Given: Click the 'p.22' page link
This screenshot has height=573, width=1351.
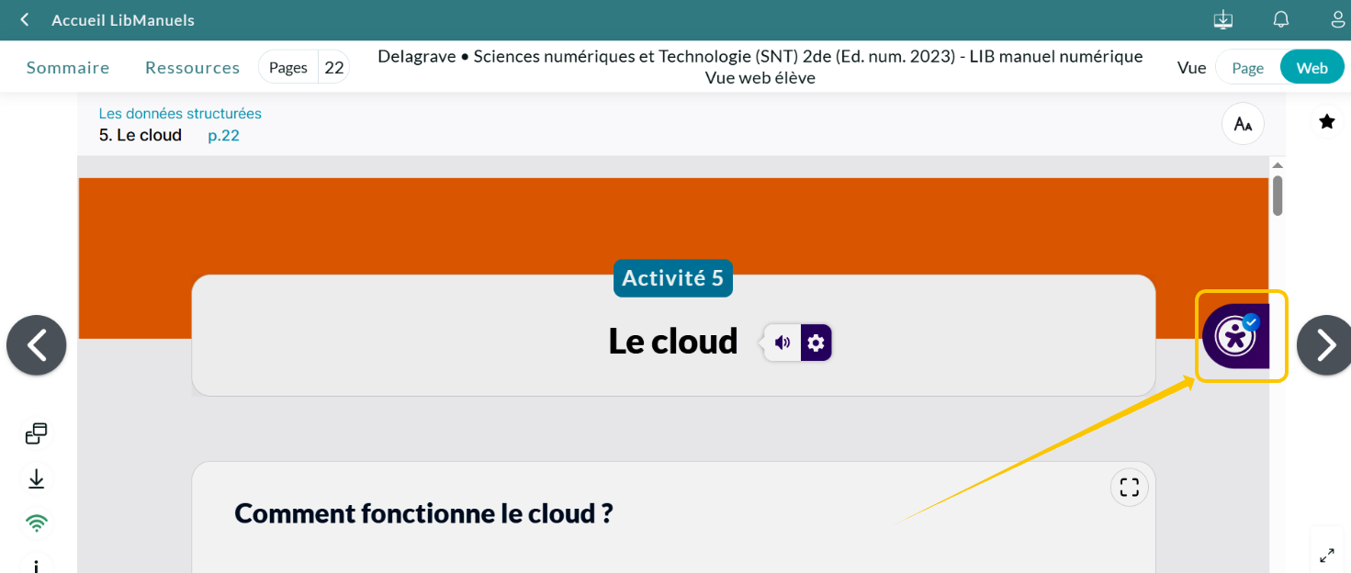Looking at the screenshot, I should (223, 134).
